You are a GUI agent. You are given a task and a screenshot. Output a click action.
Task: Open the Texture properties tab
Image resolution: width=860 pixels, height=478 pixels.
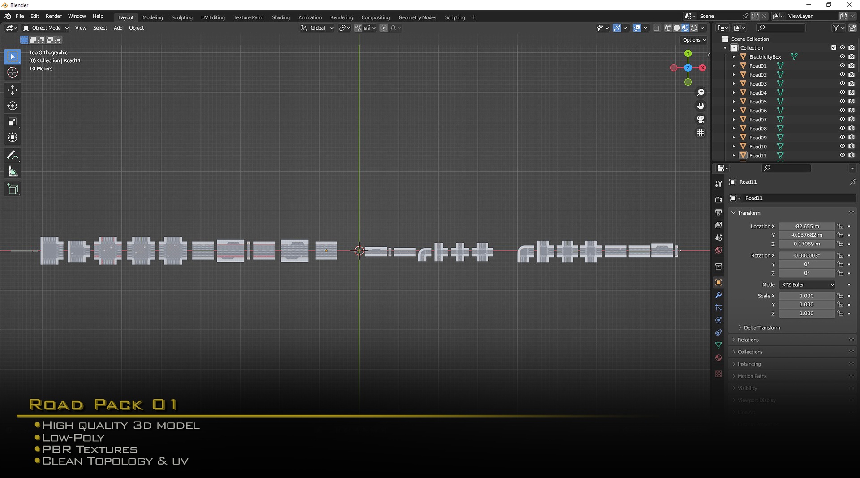(x=718, y=374)
